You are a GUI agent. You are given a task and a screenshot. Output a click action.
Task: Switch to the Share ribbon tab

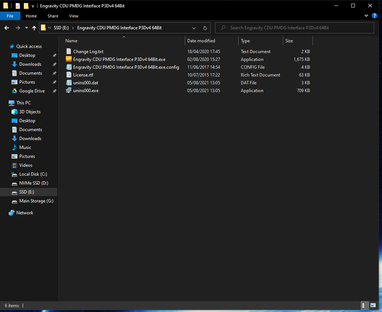point(53,16)
